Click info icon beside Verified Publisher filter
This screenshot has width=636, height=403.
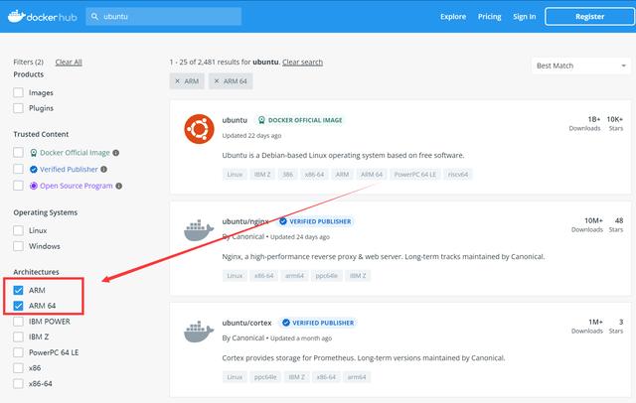click(x=103, y=170)
